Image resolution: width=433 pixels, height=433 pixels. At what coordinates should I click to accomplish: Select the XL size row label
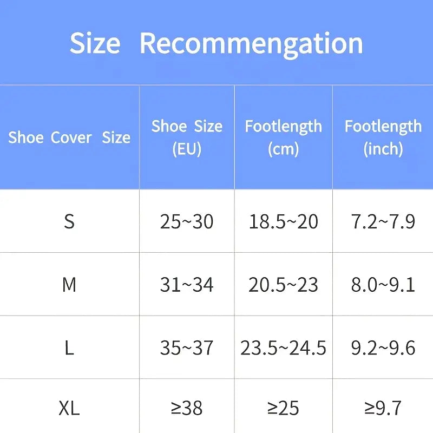click(x=69, y=408)
